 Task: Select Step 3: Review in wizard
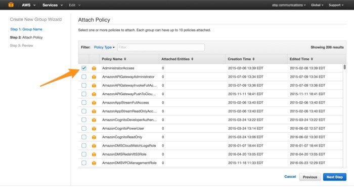pyautogui.click(x=21, y=46)
